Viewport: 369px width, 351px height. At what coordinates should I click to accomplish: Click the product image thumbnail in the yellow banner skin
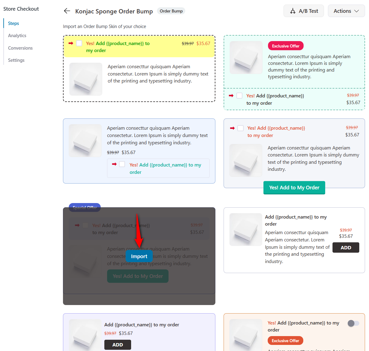(85, 79)
